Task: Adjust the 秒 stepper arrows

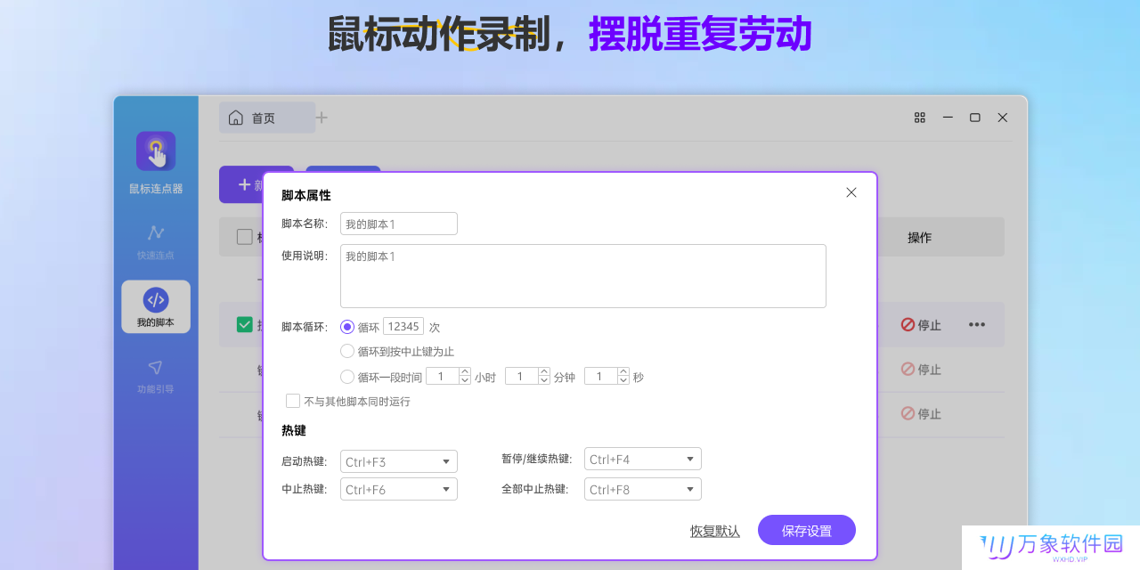Action: (623, 377)
